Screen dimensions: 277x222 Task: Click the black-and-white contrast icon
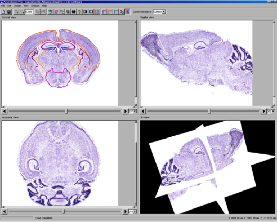point(85,11)
